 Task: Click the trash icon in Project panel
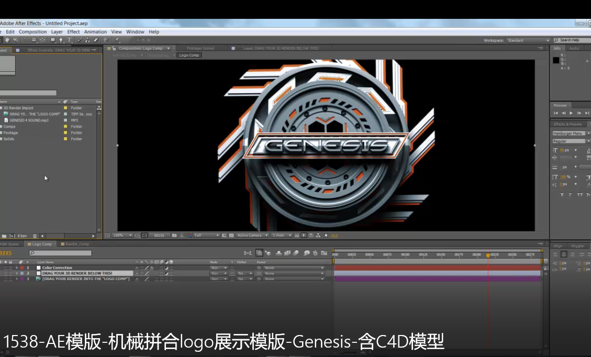[x=35, y=236]
